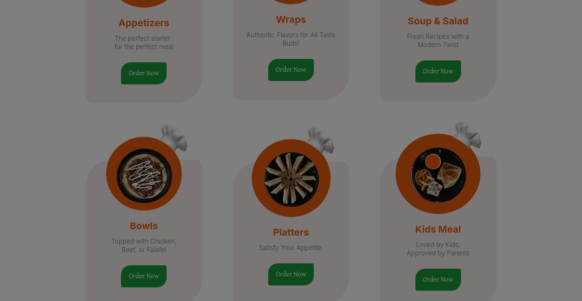Click the 'Satisfy Your Appetite.' text

point(291,248)
